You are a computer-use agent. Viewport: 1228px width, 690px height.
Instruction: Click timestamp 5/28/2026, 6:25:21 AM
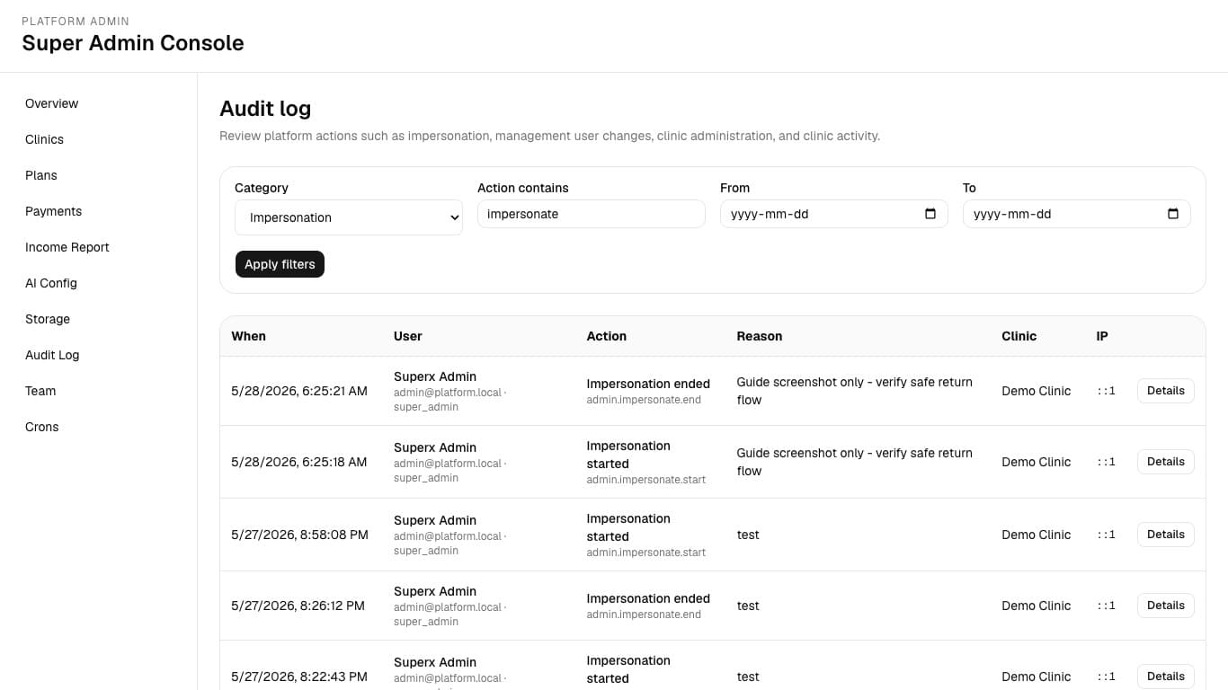[x=299, y=391]
